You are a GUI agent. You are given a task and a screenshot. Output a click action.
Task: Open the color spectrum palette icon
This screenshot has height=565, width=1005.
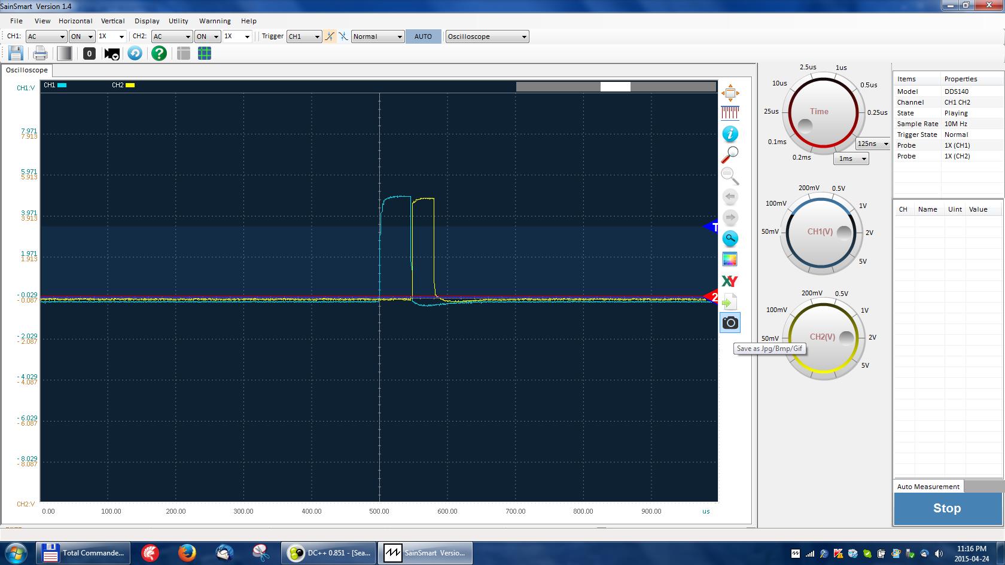click(x=730, y=259)
